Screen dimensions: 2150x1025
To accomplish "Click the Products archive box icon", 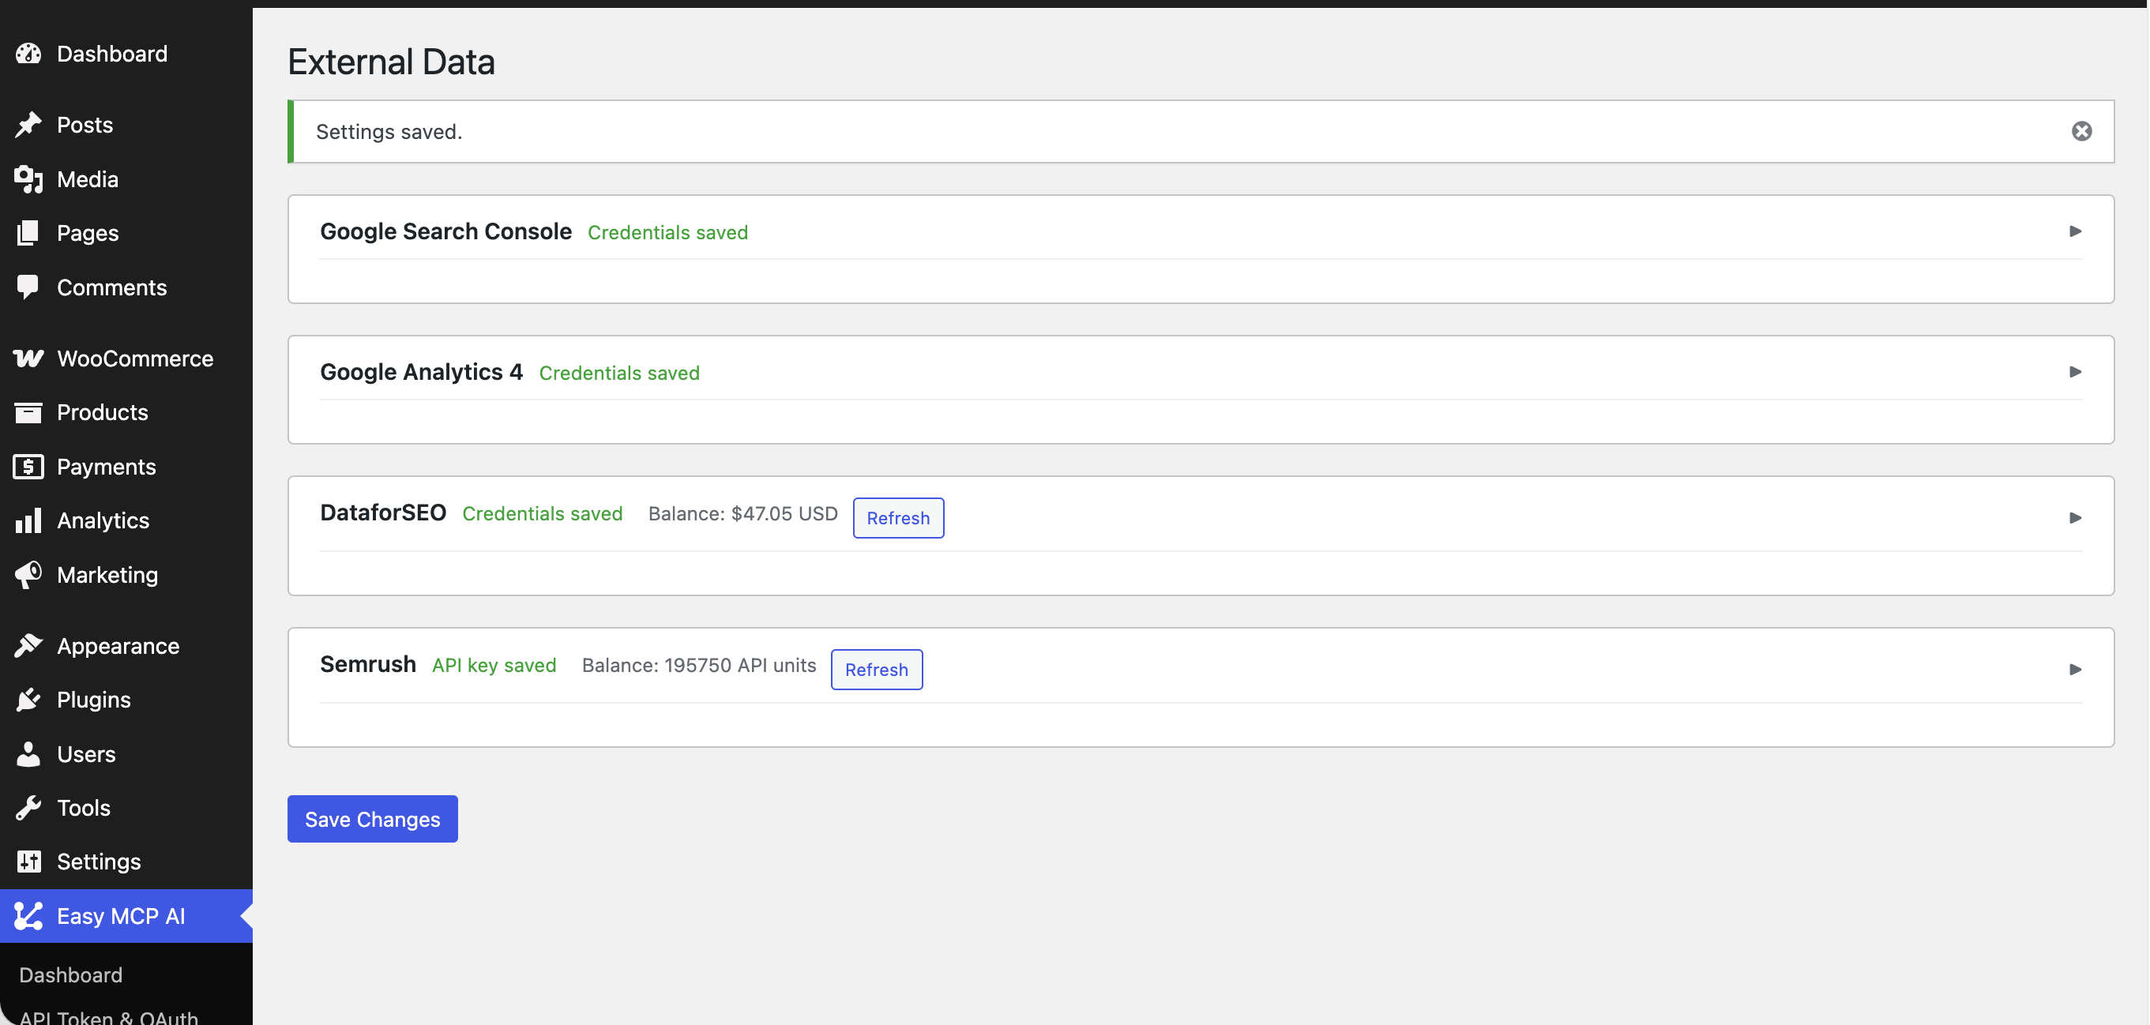I will coord(28,412).
